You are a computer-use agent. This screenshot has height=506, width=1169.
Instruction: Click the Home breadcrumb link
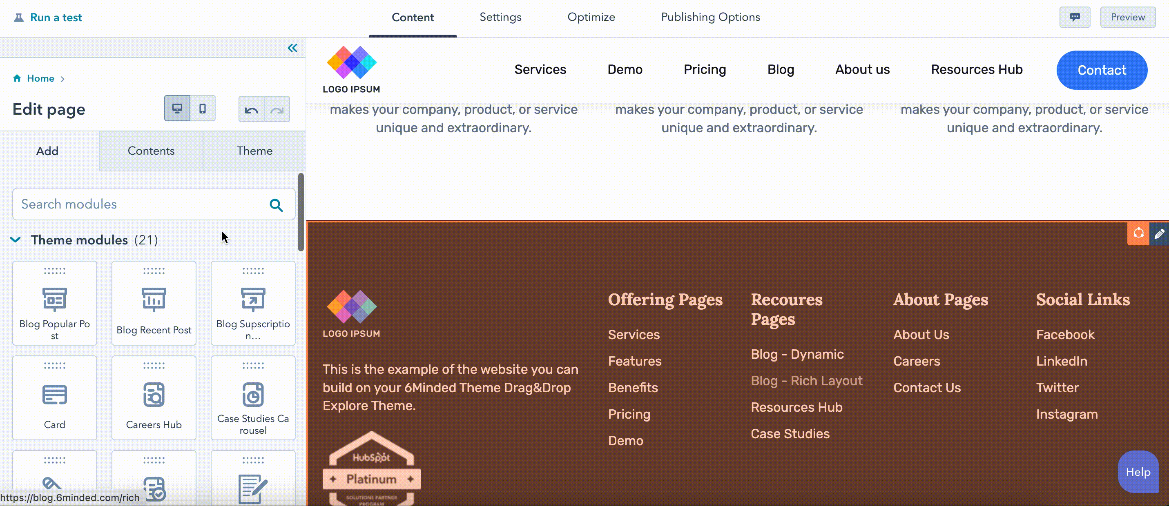[40, 78]
